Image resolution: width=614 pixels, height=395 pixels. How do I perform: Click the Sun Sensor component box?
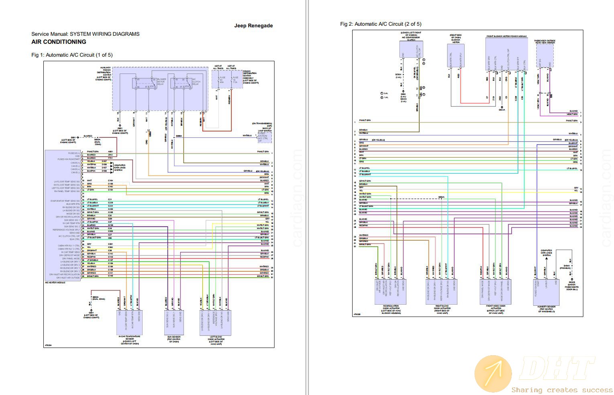[x=174, y=322]
